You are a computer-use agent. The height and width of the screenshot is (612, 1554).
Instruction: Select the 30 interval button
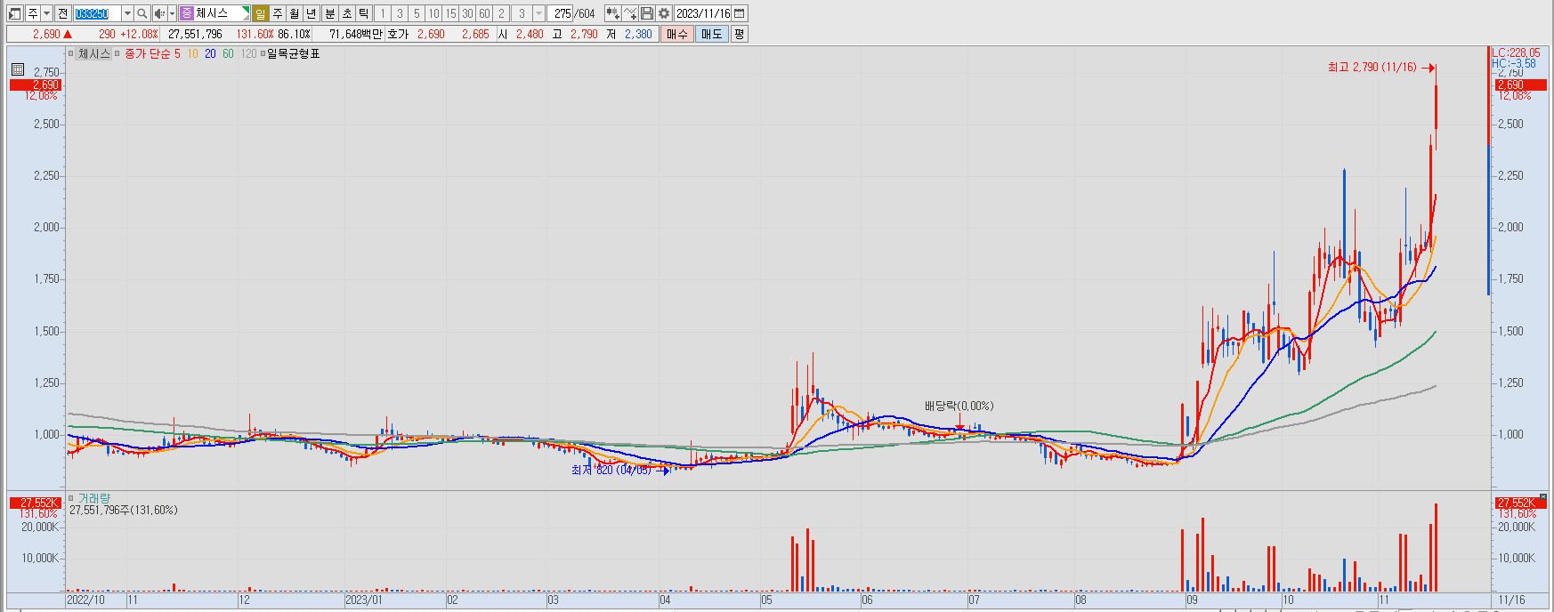click(467, 13)
